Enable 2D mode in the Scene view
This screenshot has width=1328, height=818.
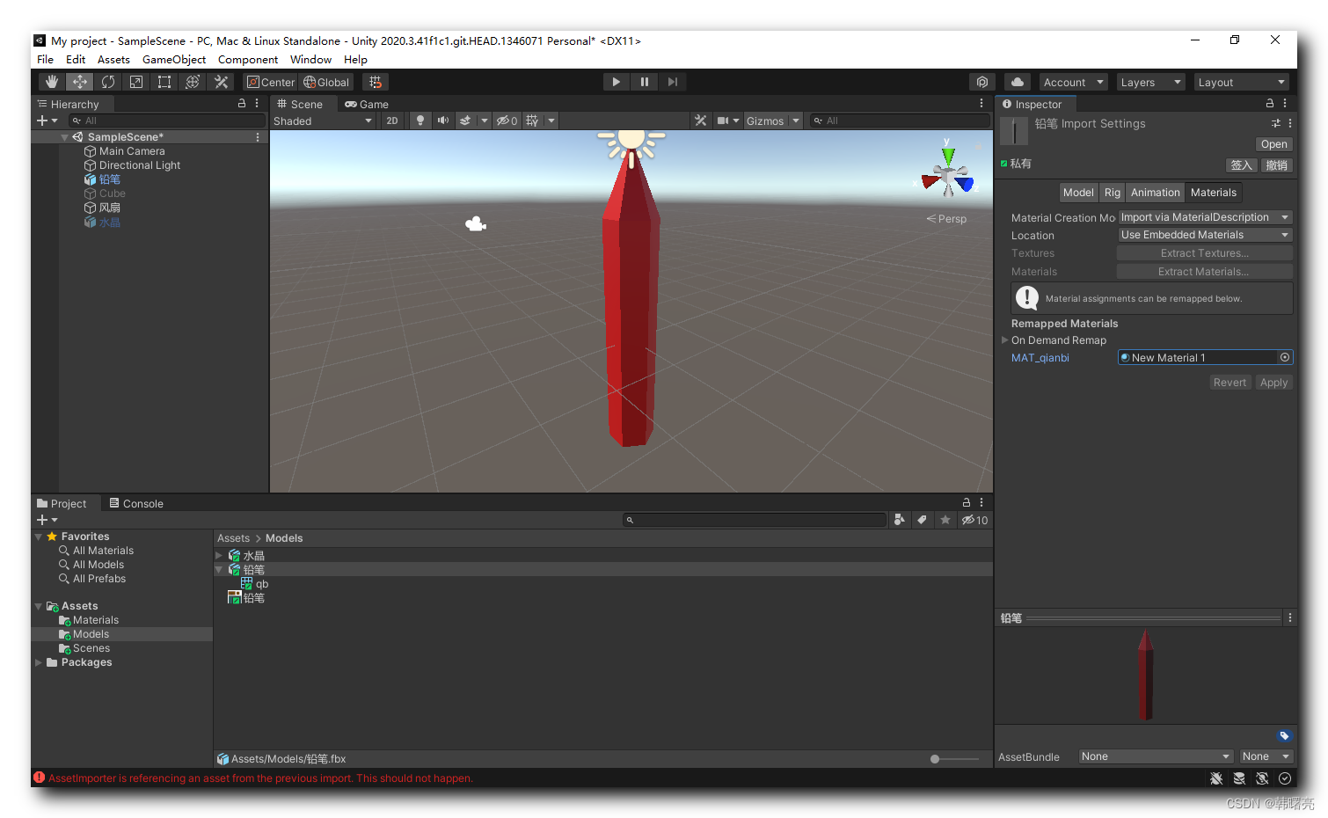coord(391,121)
